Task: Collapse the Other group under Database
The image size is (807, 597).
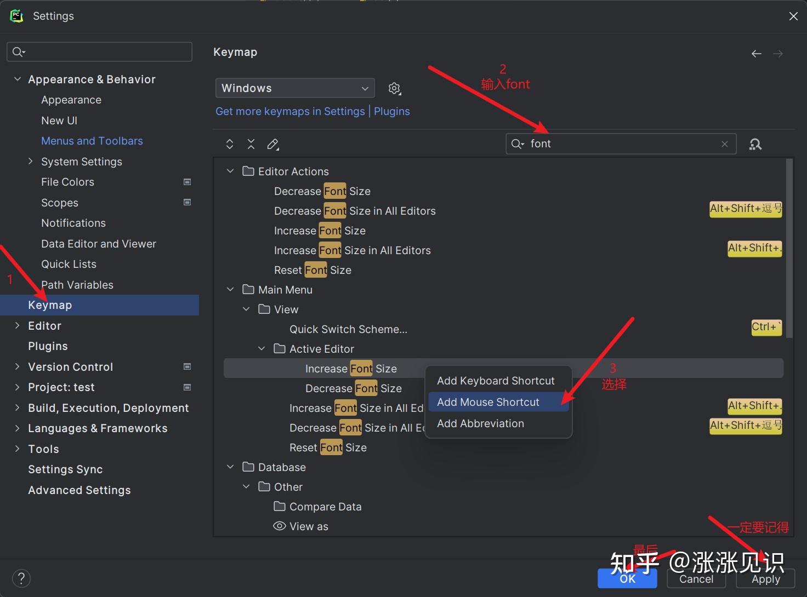Action: tap(246, 487)
